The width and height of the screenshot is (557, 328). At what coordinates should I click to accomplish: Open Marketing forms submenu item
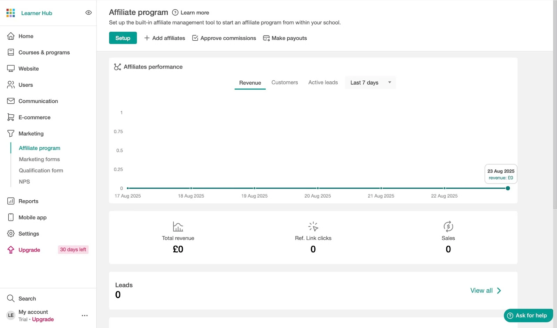click(x=39, y=159)
